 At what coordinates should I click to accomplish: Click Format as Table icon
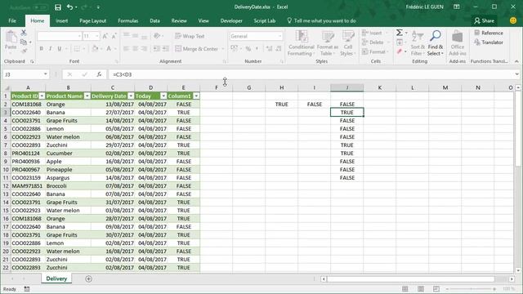(x=328, y=37)
